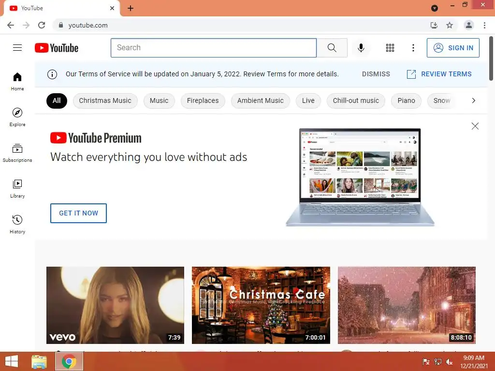The height and width of the screenshot is (371, 495).
Task: Open the snowy street 8:08:10 video
Action: (407, 305)
